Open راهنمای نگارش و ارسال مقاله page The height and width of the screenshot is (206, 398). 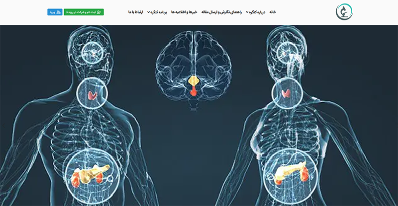[x=221, y=12]
